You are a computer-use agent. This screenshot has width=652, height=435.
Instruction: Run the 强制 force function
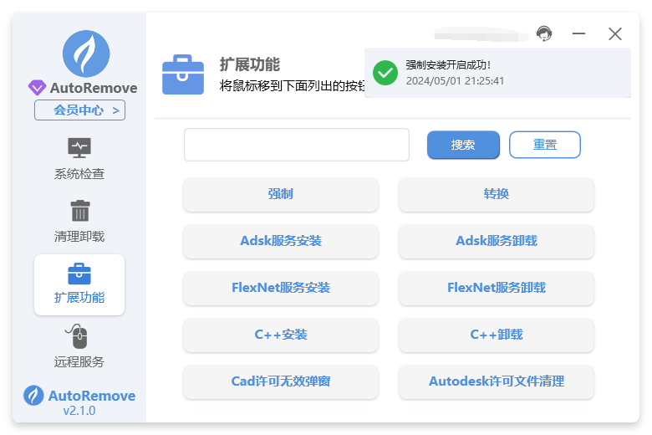[x=281, y=194]
